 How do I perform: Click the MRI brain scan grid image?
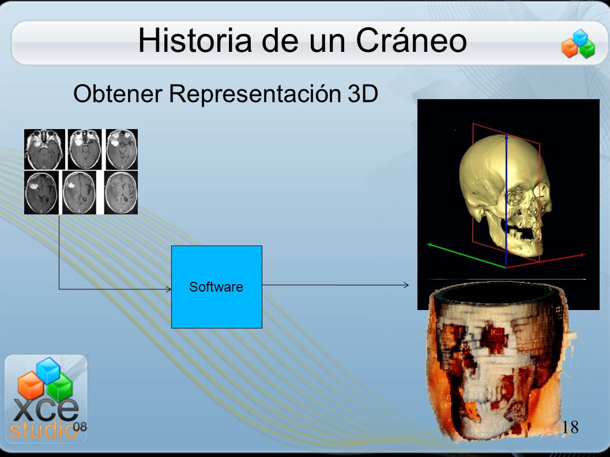[x=81, y=172]
